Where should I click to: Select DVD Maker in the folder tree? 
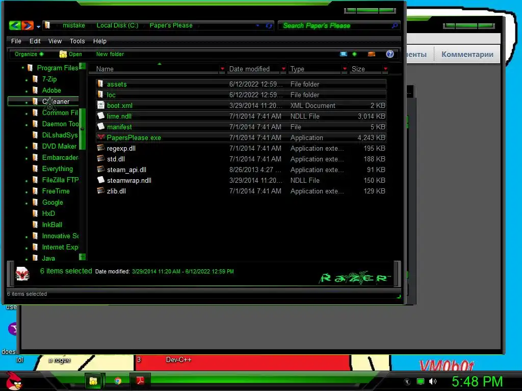59,146
